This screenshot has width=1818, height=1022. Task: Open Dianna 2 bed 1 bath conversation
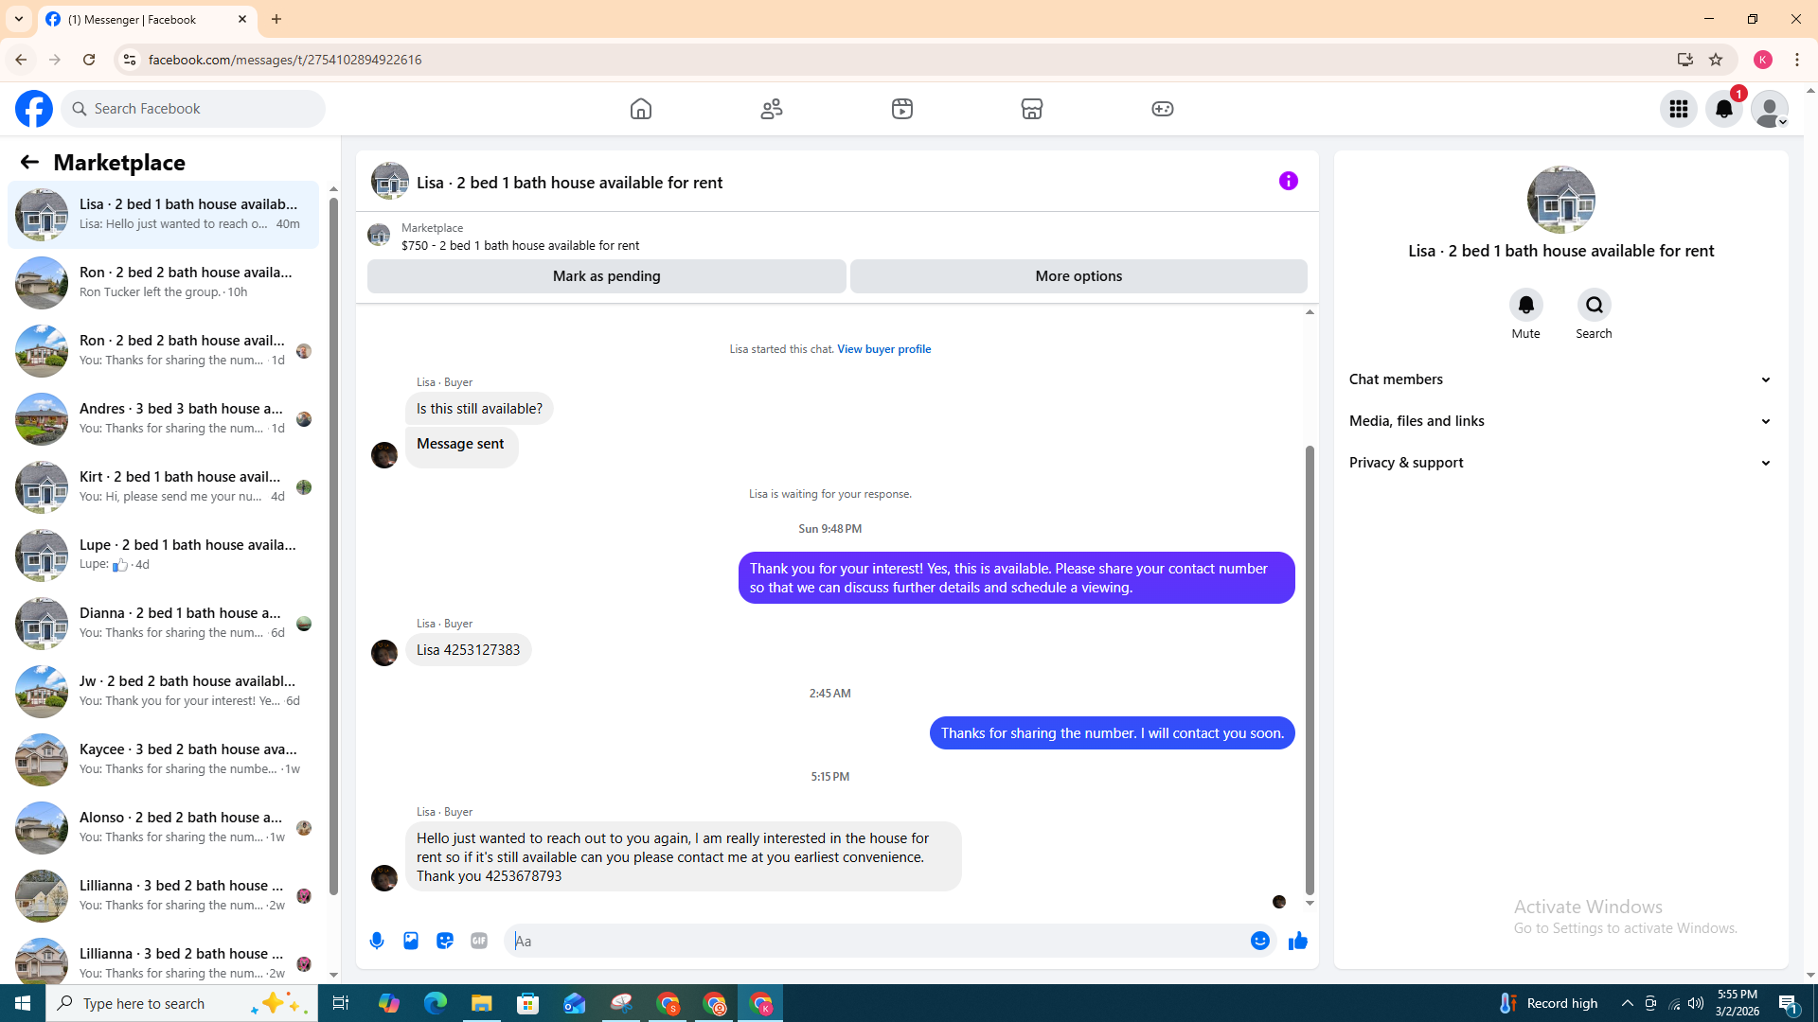(163, 623)
